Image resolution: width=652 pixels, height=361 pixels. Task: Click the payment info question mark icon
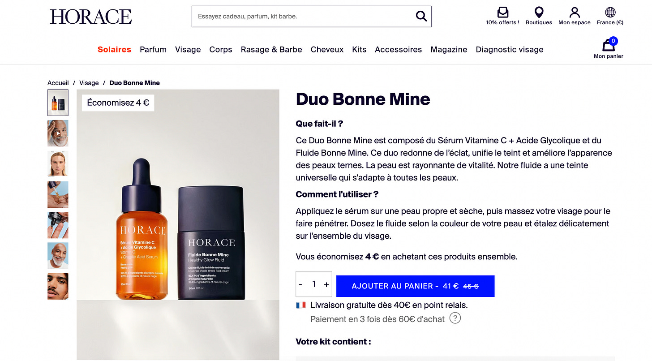click(455, 318)
